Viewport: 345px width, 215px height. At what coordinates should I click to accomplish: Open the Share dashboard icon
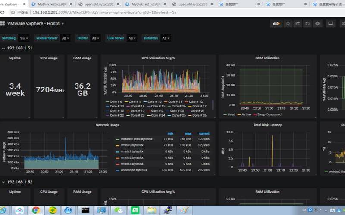298,24
